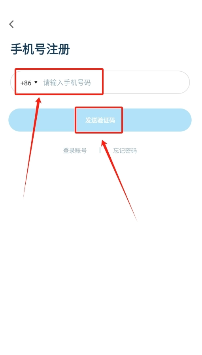Tap the back arrow icon
Image resolution: width=202 pixels, height=355 pixels.
tap(11, 24)
